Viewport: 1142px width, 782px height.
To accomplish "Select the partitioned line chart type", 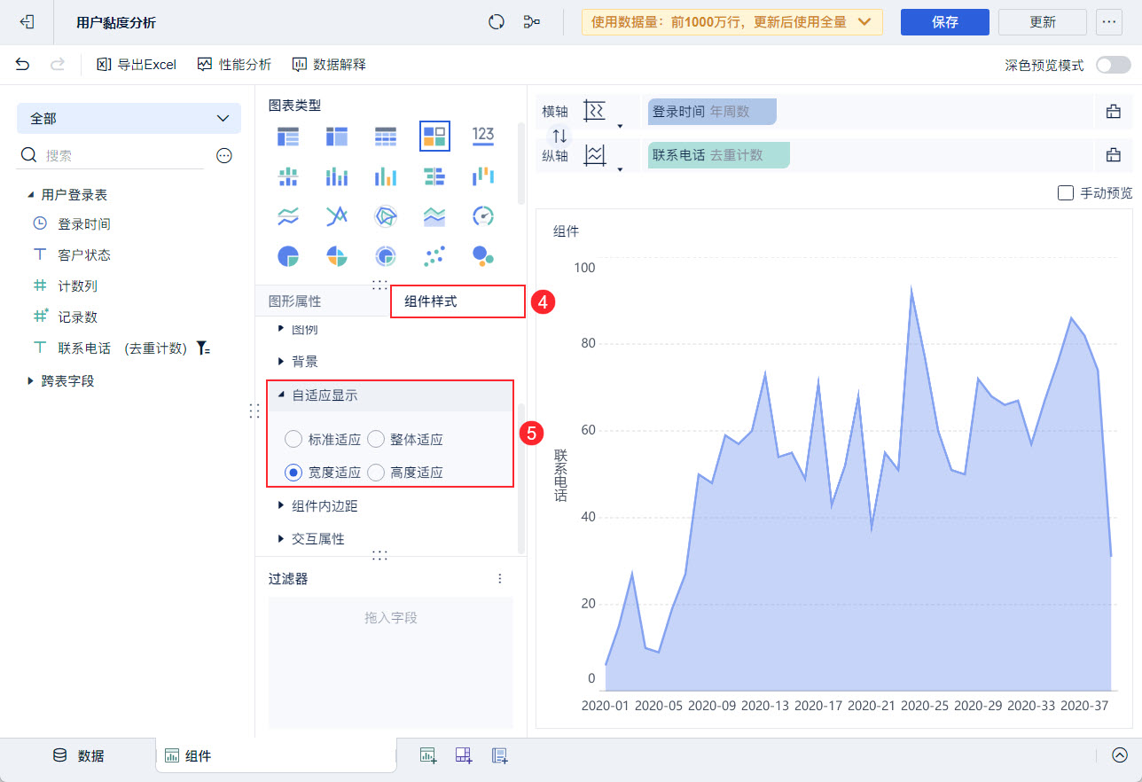I will tap(288, 215).
